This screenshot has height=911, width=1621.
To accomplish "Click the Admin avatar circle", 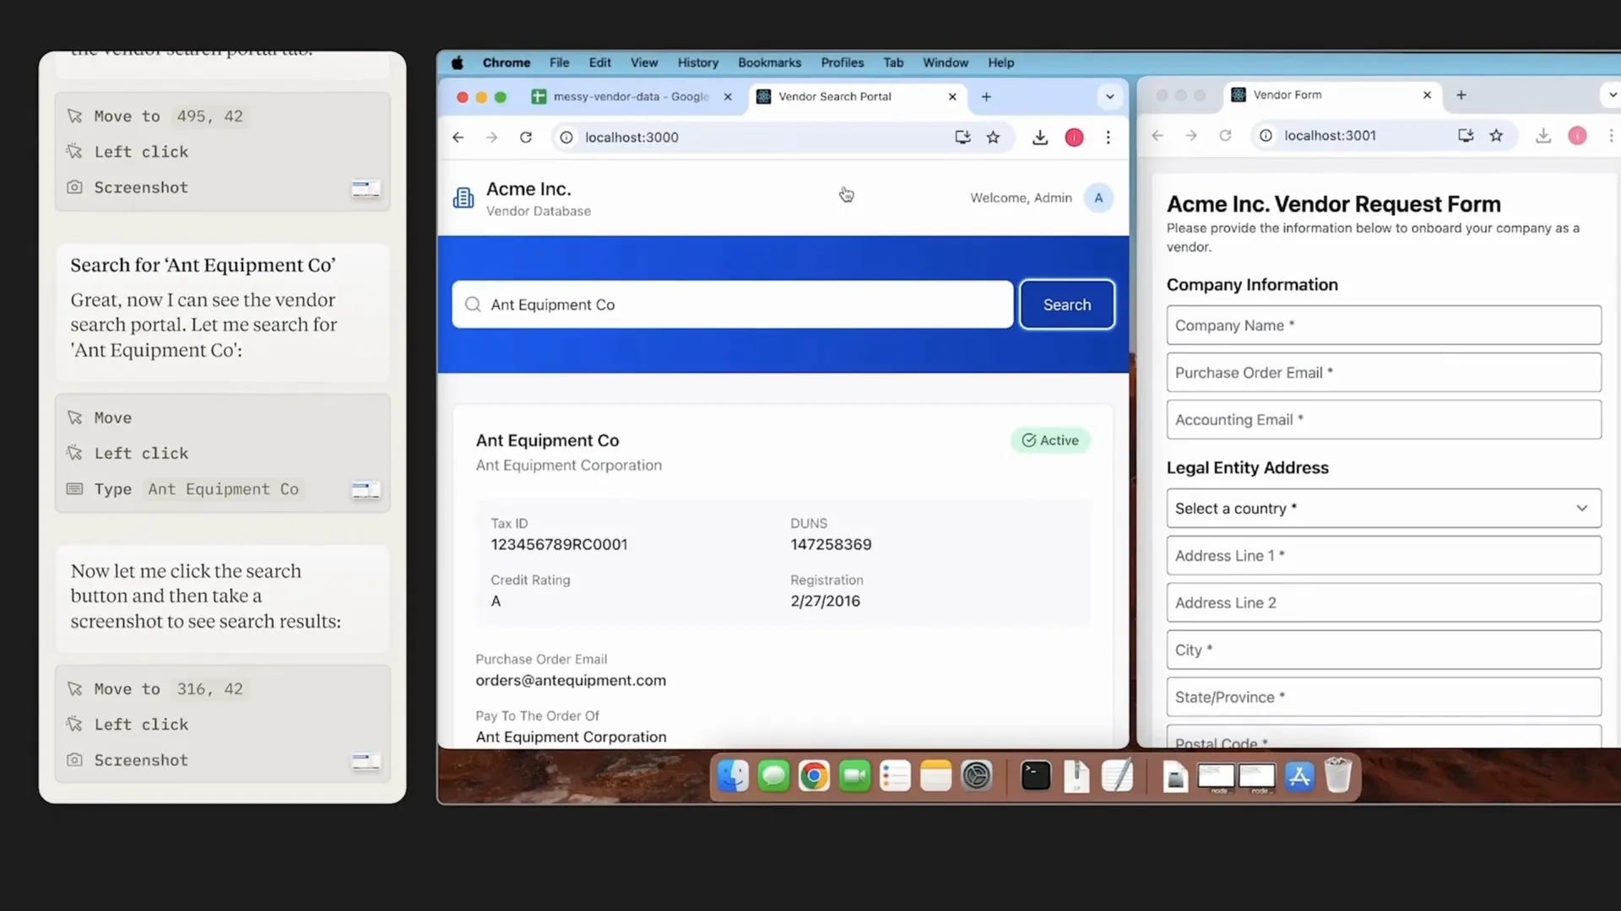I will pyautogui.click(x=1098, y=198).
